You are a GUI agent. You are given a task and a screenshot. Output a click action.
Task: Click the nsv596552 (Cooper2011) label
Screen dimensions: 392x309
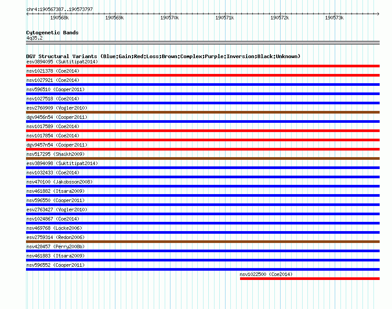(x=55, y=265)
